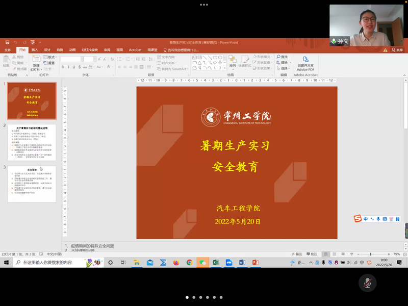
Task: Increase font size with larger A icon
Action: tap(99, 59)
